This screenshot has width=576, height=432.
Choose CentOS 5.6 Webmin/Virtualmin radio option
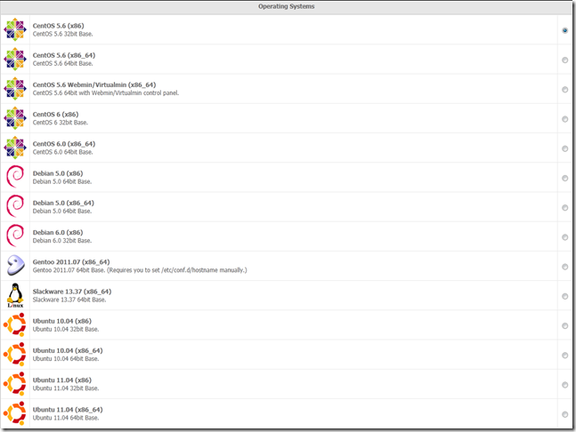click(565, 90)
